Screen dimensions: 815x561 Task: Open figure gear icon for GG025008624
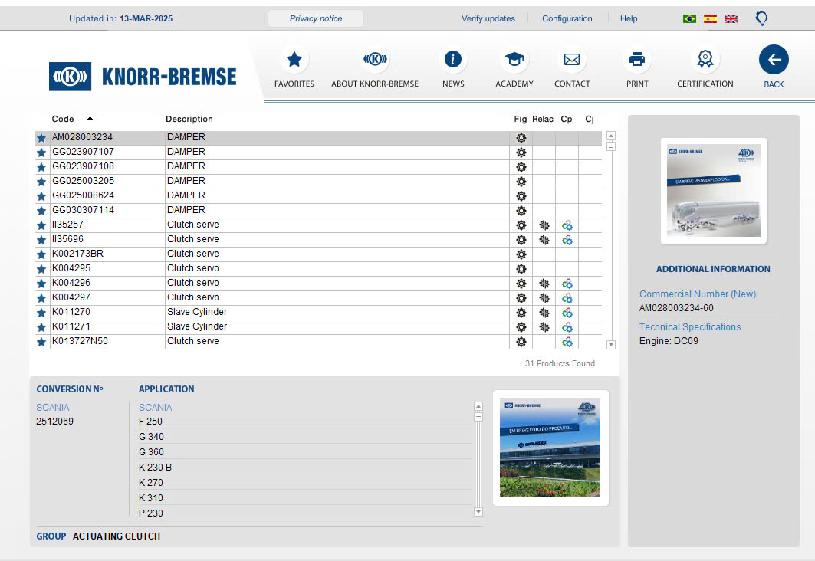click(521, 196)
